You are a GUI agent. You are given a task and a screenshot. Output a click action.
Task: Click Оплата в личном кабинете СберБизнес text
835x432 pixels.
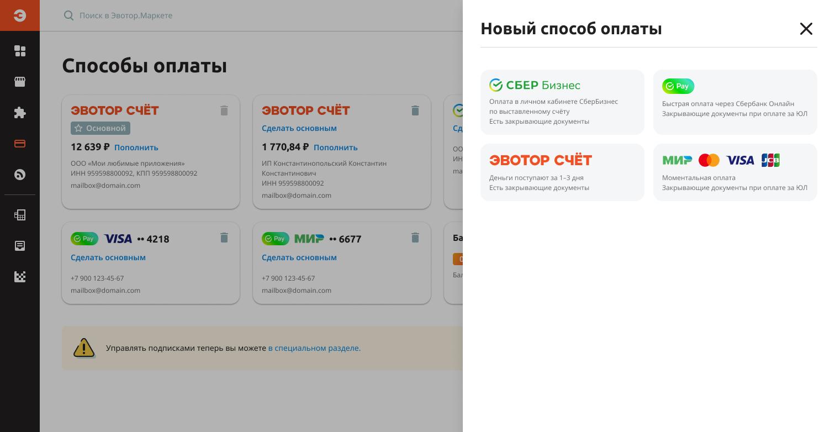click(553, 102)
